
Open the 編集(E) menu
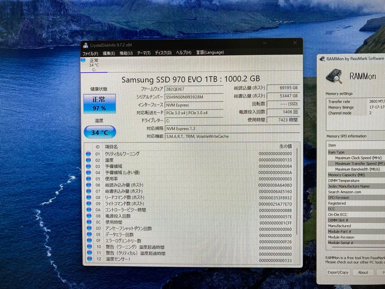[109, 53]
